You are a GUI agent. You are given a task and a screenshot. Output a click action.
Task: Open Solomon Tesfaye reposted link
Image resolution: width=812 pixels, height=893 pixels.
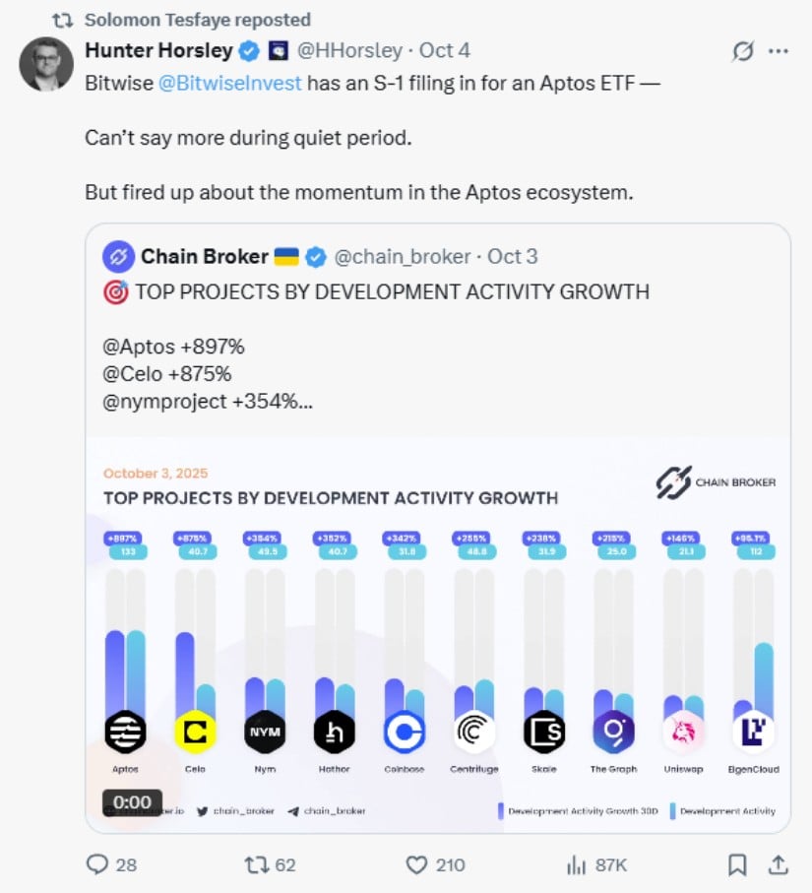click(x=197, y=20)
